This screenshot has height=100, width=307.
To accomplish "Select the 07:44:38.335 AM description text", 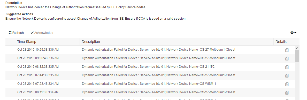I will pyautogui.click(x=159, y=75).
